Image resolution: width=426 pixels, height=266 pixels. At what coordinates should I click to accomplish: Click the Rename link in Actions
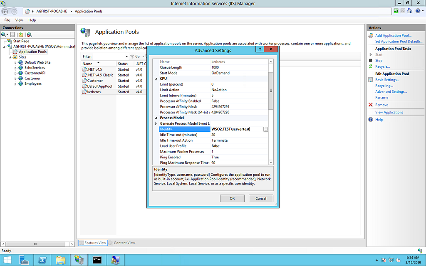(381, 97)
